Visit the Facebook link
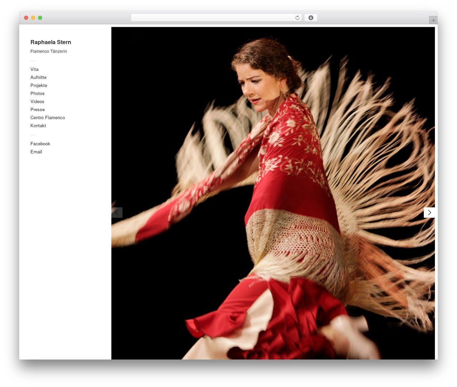This screenshot has height=387, width=457. 40,144
